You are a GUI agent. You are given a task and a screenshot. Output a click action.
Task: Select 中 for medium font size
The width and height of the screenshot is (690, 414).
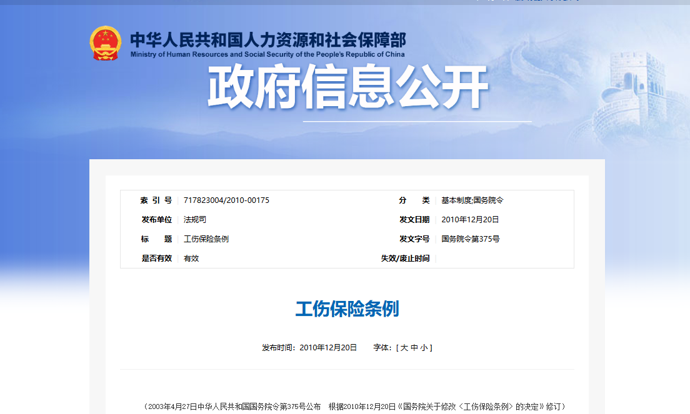pos(416,348)
